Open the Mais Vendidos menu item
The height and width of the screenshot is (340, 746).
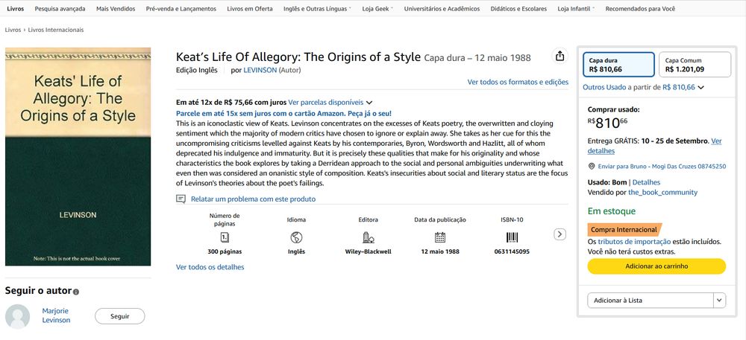[116, 8]
